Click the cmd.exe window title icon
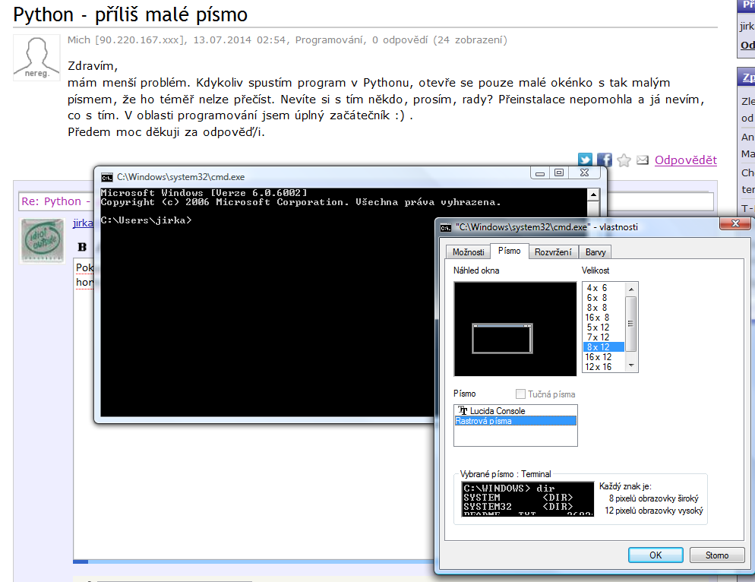This screenshot has width=755, height=582. pyautogui.click(x=107, y=177)
